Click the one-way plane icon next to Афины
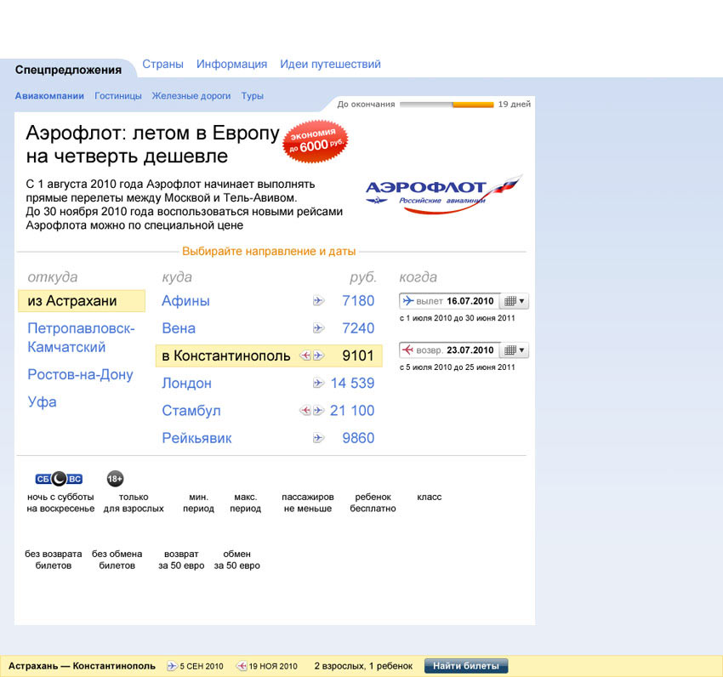The image size is (723, 677). point(319,301)
